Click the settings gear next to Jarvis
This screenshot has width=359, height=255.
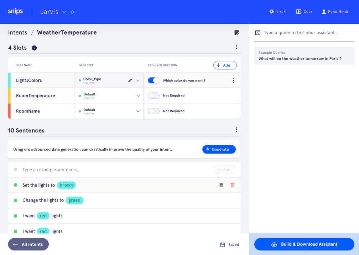click(x=73, y=12)
